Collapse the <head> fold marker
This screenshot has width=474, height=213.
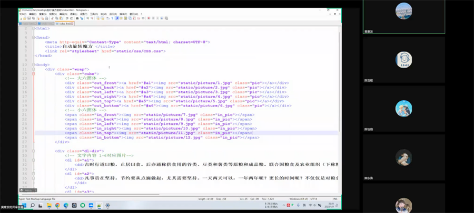(33, 37)
